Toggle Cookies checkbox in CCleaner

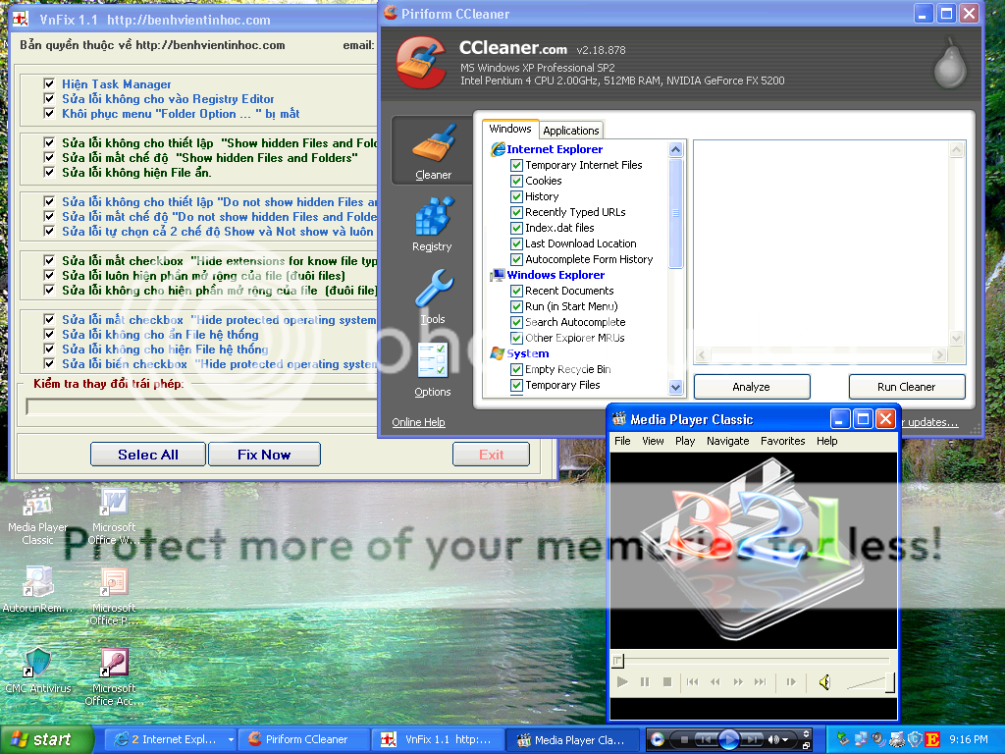[516, 181]
